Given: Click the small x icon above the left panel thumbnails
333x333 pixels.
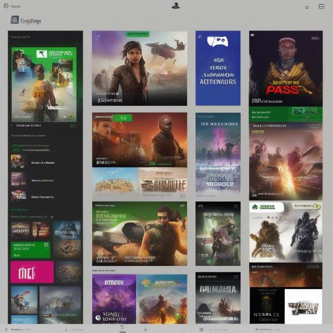Looking at the screenshot, I should point(52,217).
